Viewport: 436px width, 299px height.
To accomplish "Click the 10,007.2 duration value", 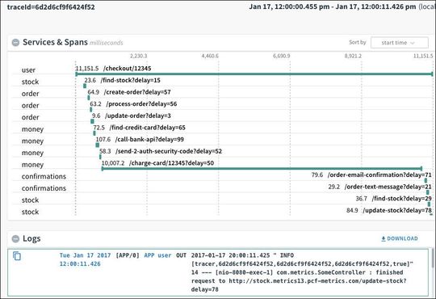I will (x=113, y=163).
